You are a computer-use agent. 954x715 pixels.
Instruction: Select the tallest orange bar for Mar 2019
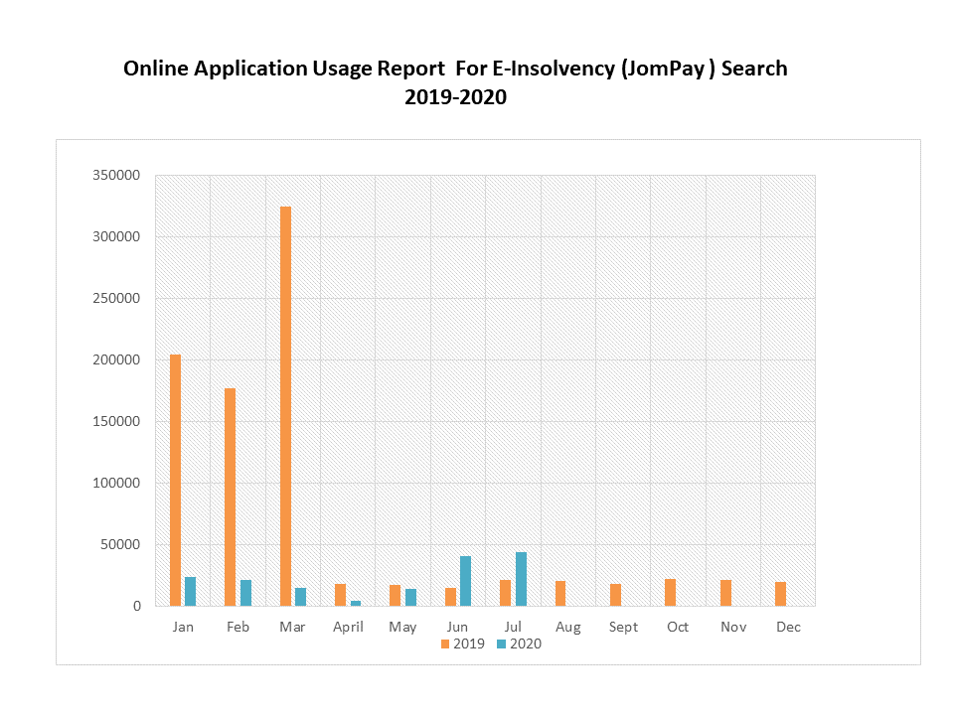285,406
